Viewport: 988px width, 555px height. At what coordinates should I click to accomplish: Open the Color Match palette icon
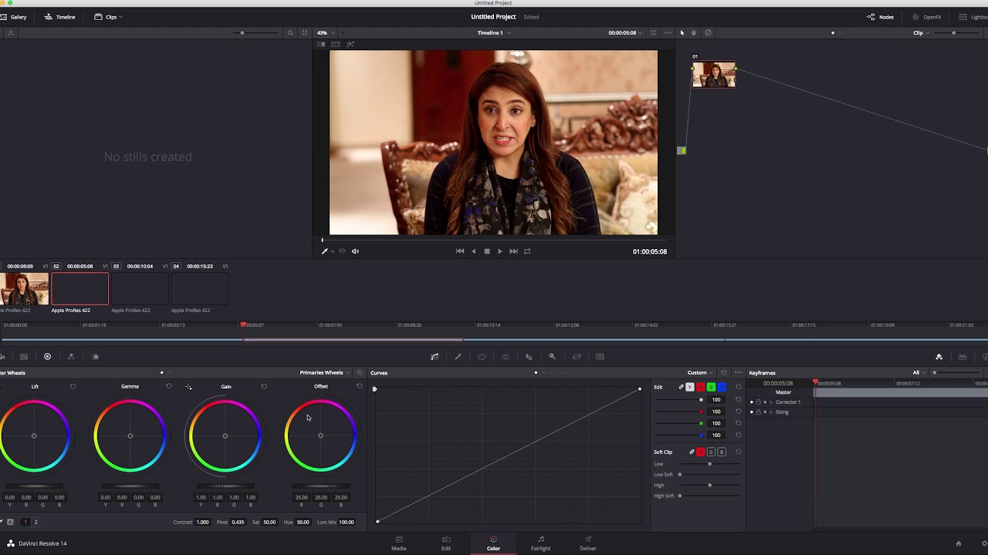[24, 357]
